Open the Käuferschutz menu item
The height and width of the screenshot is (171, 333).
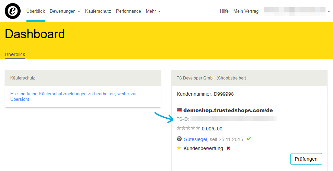pyautogui.click(x=98, y=11)
